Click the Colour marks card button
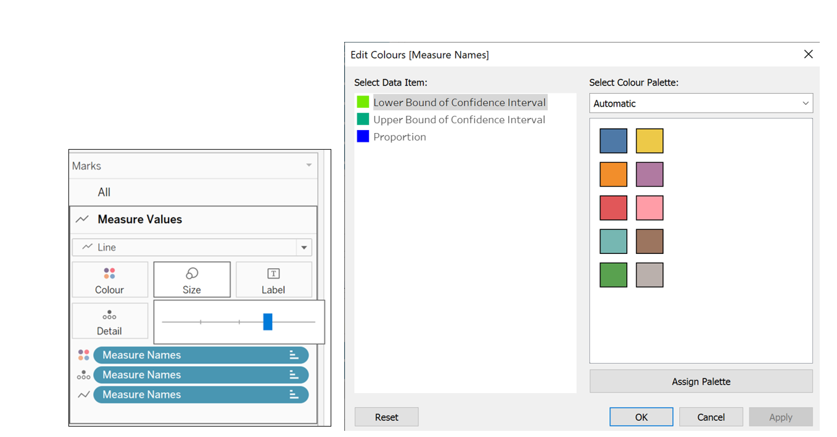Image resolution: width=837 pixels, height=437 pixels. (109, 280)
